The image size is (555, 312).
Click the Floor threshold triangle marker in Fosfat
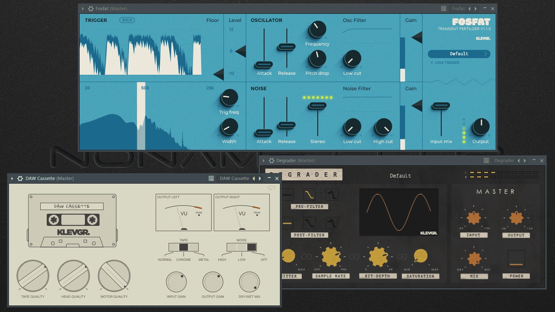(x=219, y=74)
